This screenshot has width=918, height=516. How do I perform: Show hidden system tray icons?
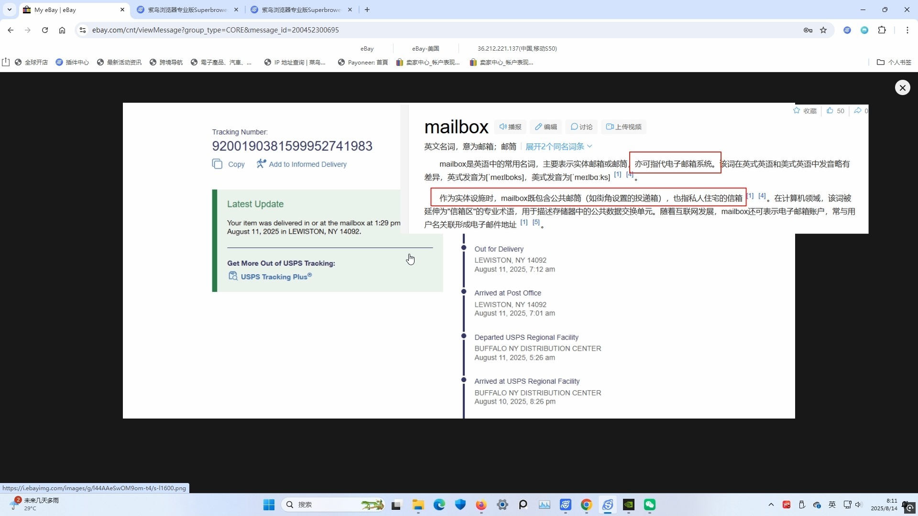click(x=771, y=505)
